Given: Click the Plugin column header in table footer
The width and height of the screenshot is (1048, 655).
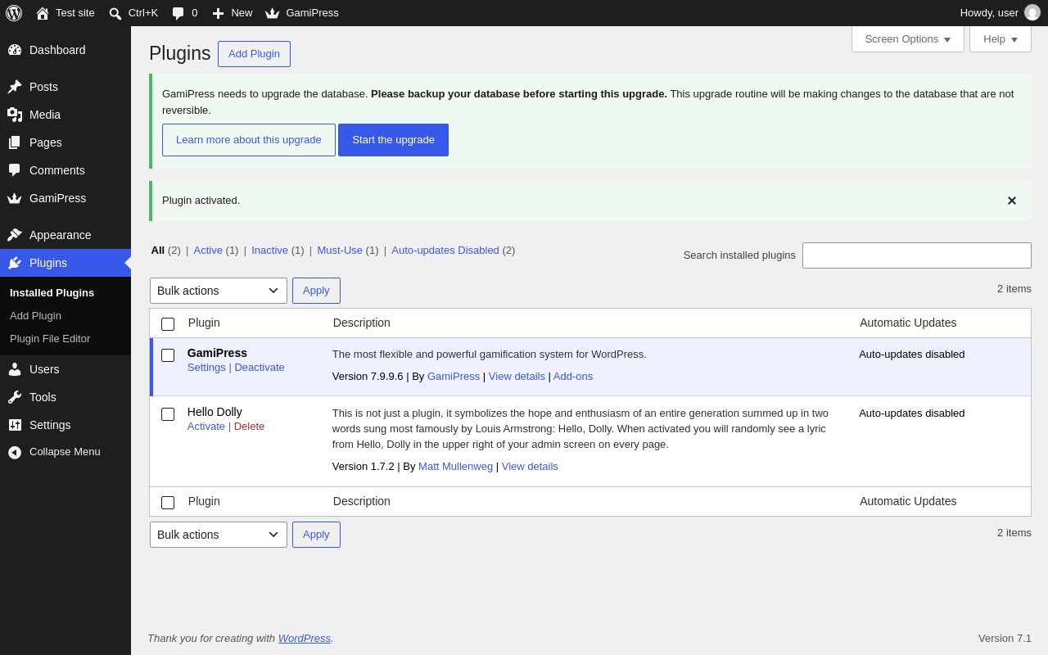Looking at the screenshot, I should click(204, 501).
